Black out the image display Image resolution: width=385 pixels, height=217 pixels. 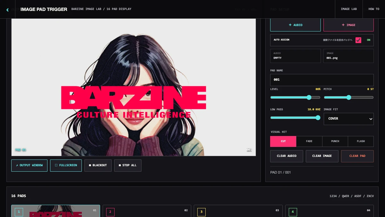click(98, 165)
